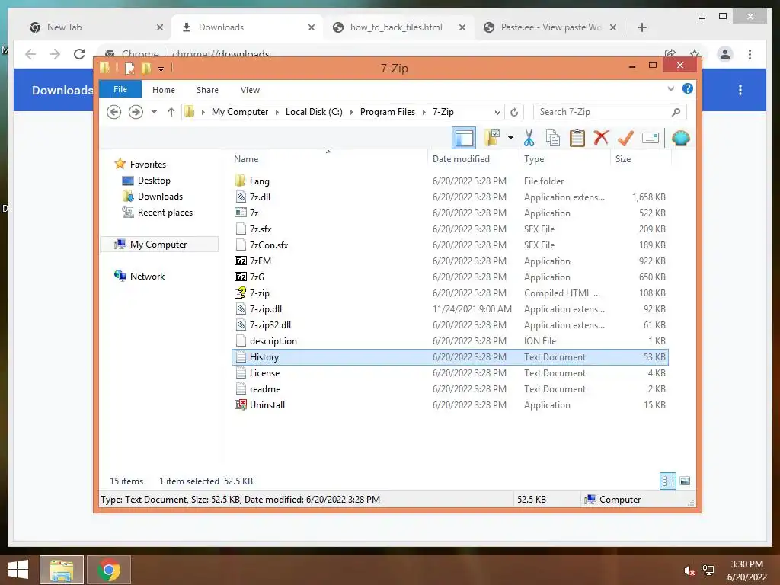Reload the Chrome page
This screenshot has width=780, height=585.
point(79,54)
